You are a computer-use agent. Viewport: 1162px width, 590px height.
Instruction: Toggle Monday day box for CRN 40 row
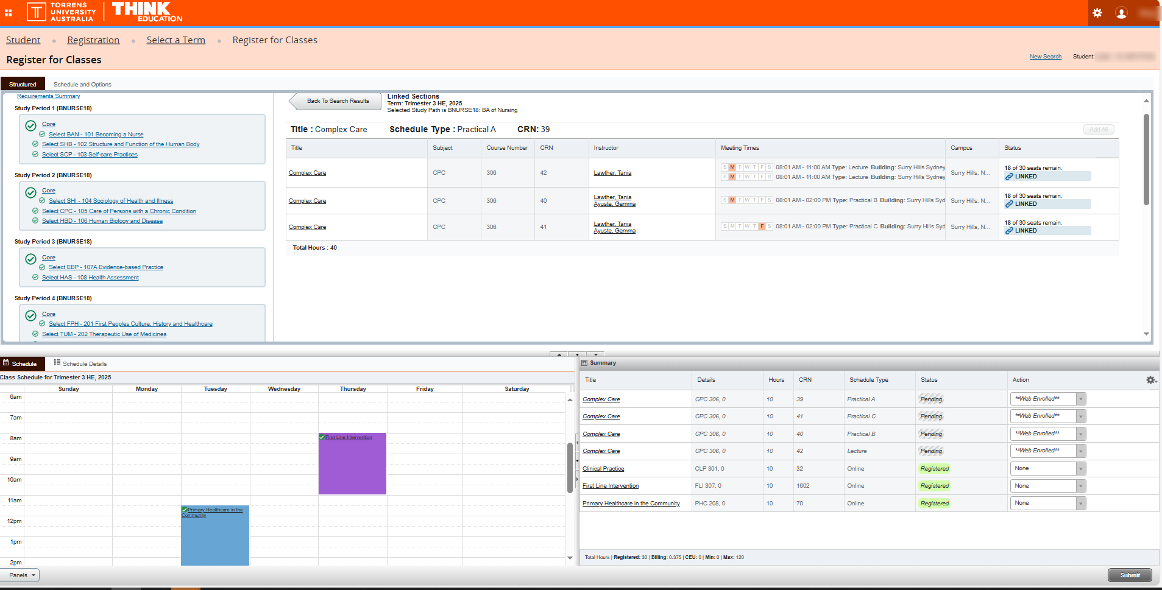tap(732, 200)
